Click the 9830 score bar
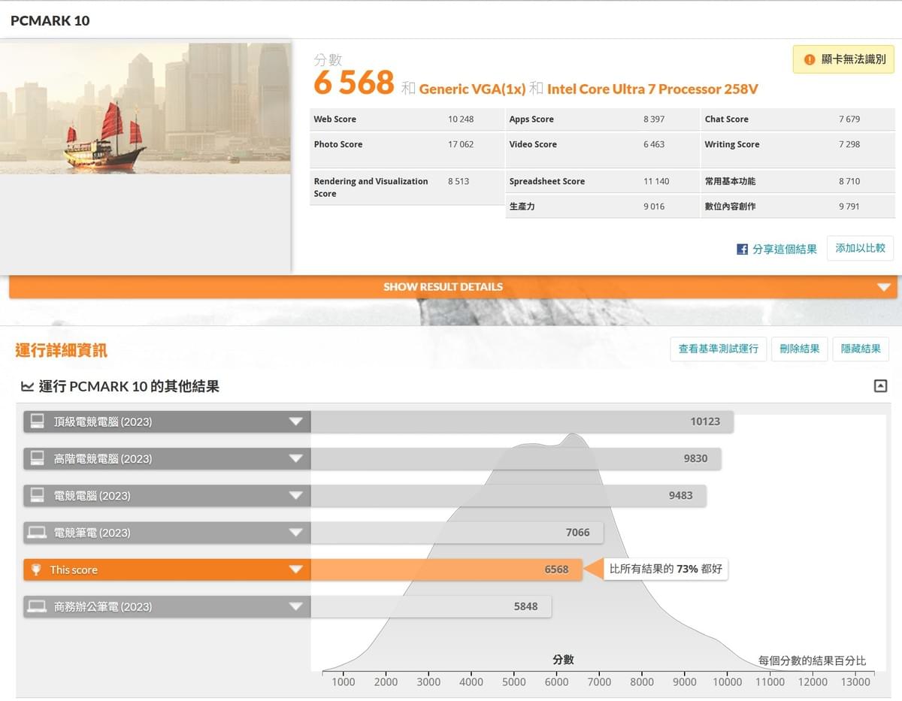902x701 pixels. [x=516, y=458]
